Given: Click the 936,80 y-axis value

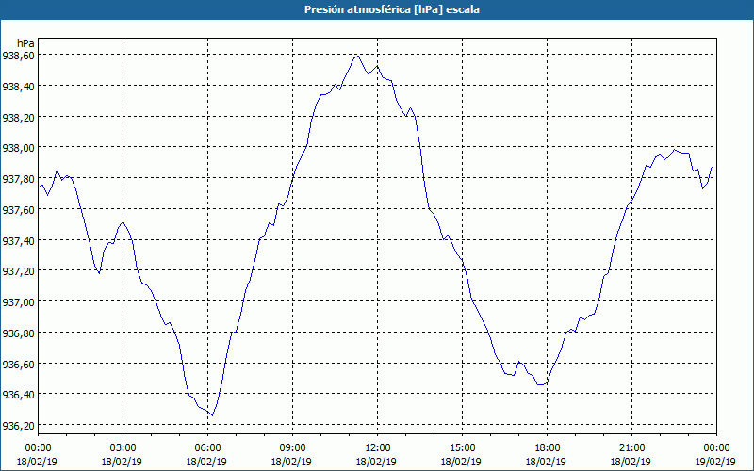Looking at the screenshot, I should tap(18, 333).
